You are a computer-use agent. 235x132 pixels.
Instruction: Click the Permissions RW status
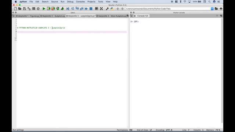coord(125,130)
